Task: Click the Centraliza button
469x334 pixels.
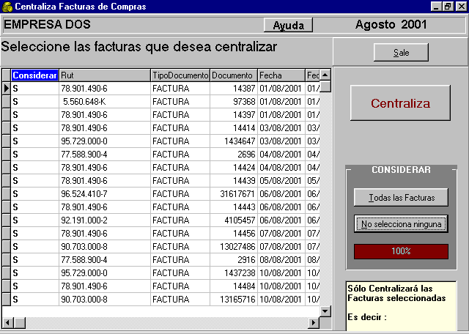Action: click(400, 103)
